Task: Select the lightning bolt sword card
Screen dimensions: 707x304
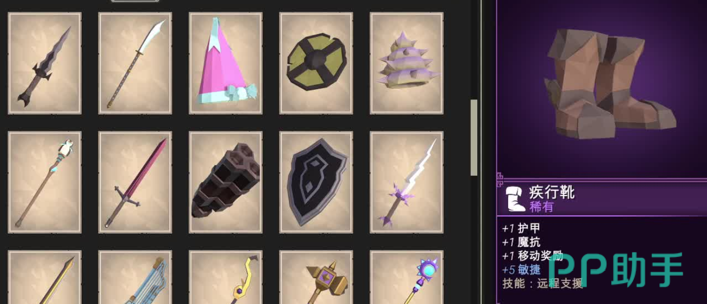Action: coord(407,182)
